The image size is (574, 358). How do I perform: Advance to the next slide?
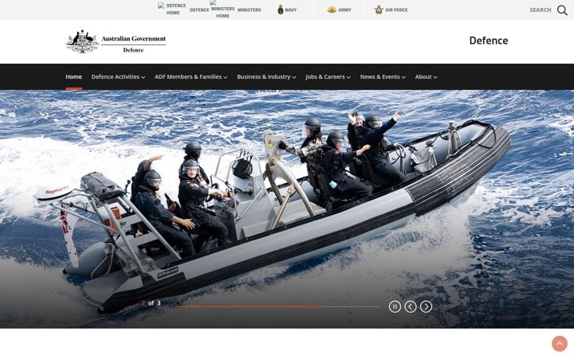coord(426,306)
